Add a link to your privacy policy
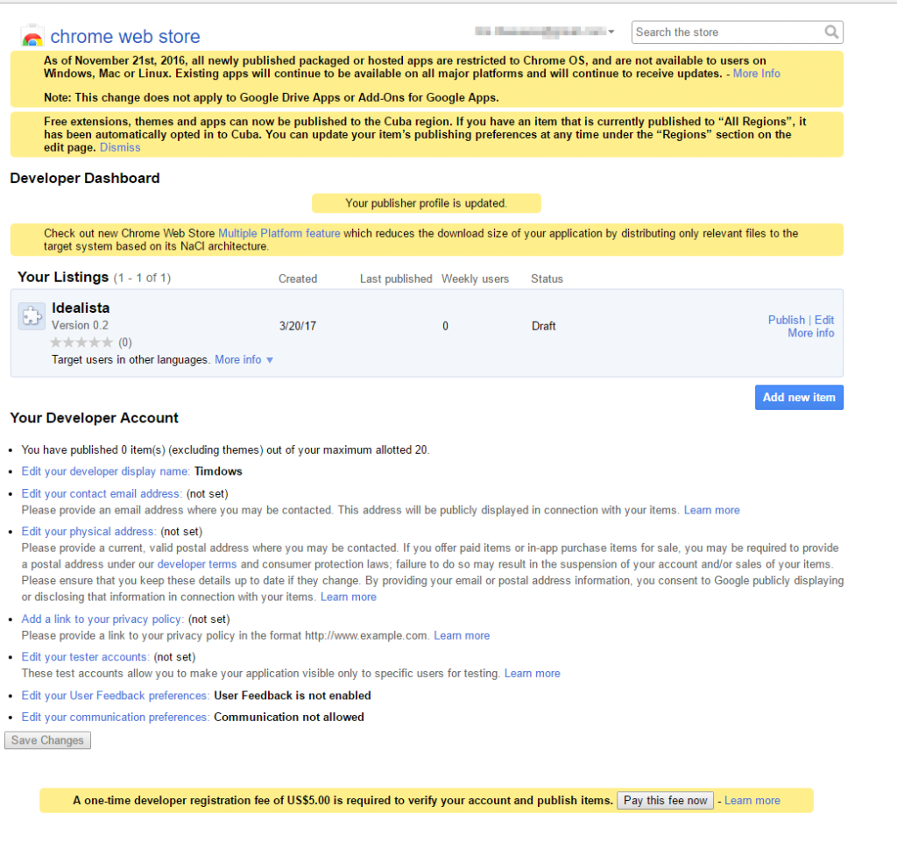 click(x=103, y=619)
